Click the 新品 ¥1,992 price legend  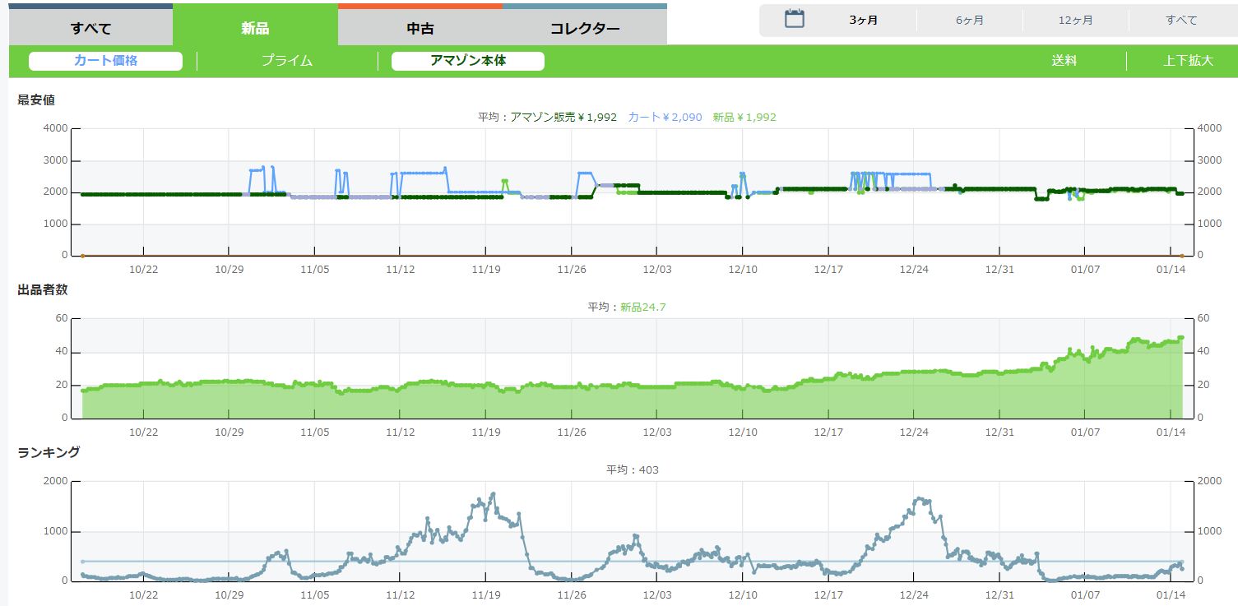click(x=744, y=118)
